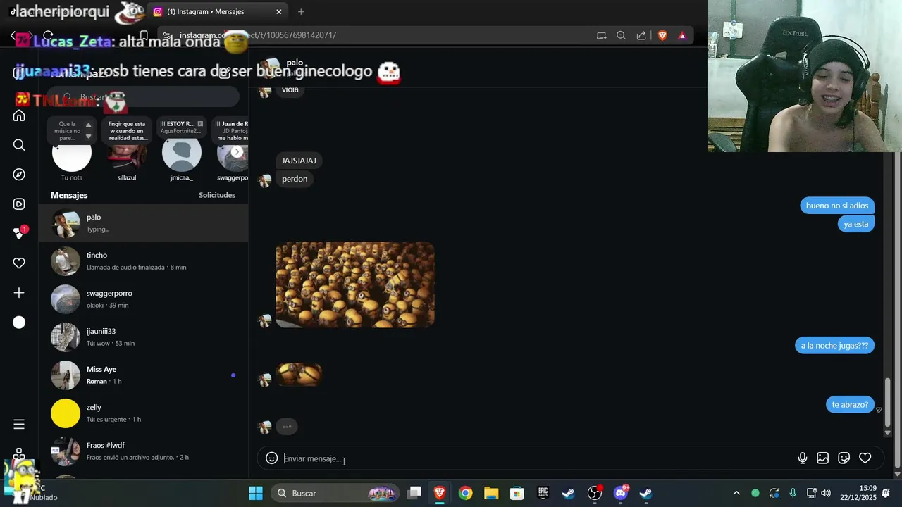Viewport: 902px width, 507px height.
Task: Open Windows notification bell in tray
Action: click(x=886, y=493)
